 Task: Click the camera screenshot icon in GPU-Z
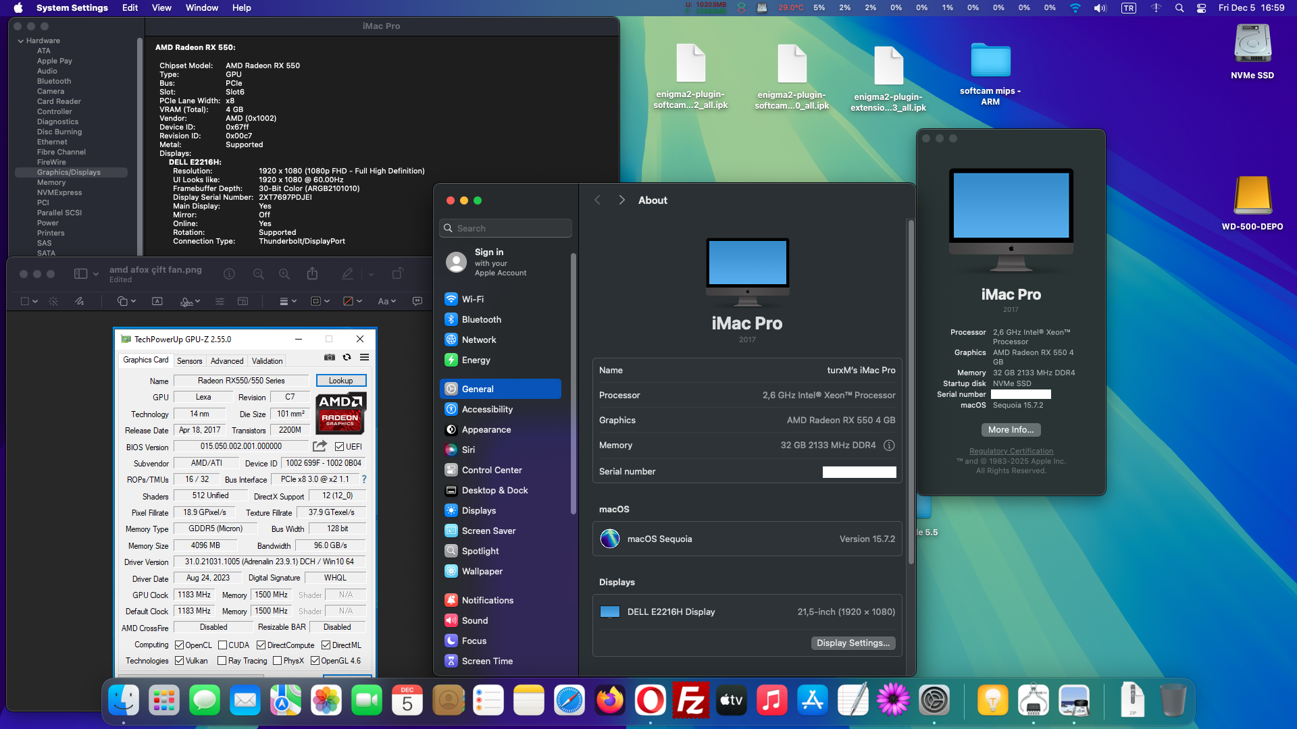[x=330, y=357]
